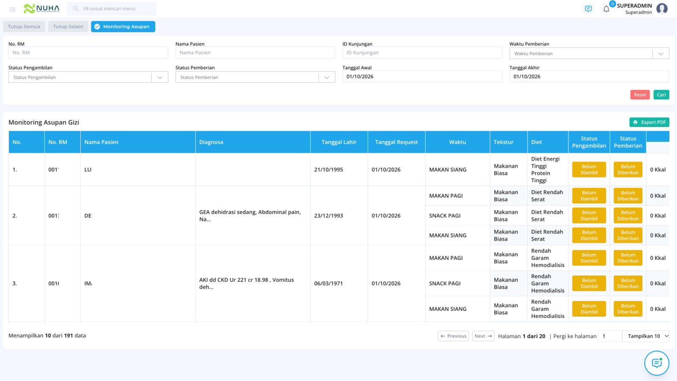This screenshot has height=381, width=677.
Task: Open the notification bell
Action: pos(606,9)
